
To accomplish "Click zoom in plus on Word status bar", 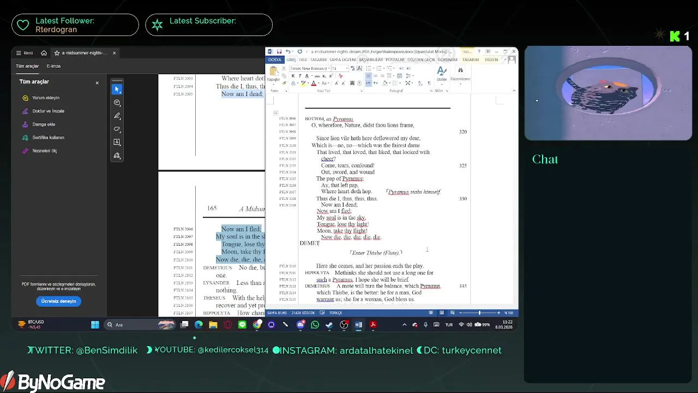I will click(498, 313).
